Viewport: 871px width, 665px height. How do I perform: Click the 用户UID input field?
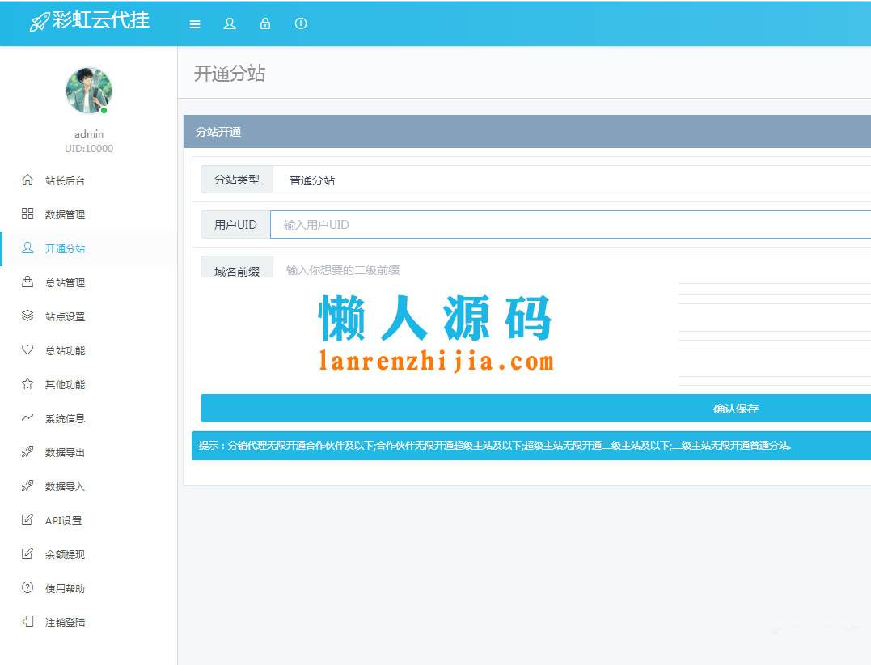coord(485,224)
